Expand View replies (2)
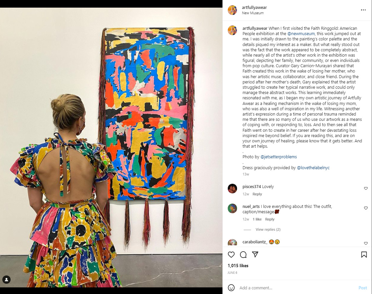Viewport: 372px width, 294px height. click(x=268, y=229)
